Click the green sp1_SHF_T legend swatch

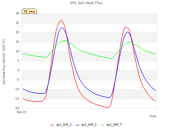coord(103,125)
